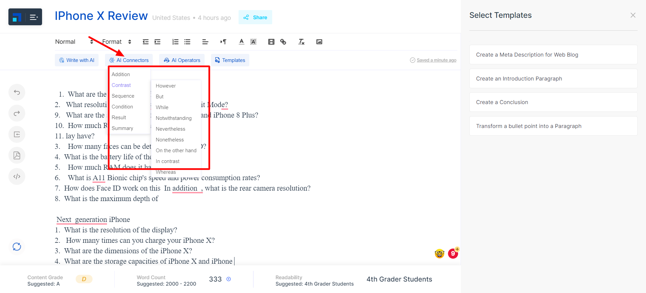Select Contrast connector category

pos(121,85)
